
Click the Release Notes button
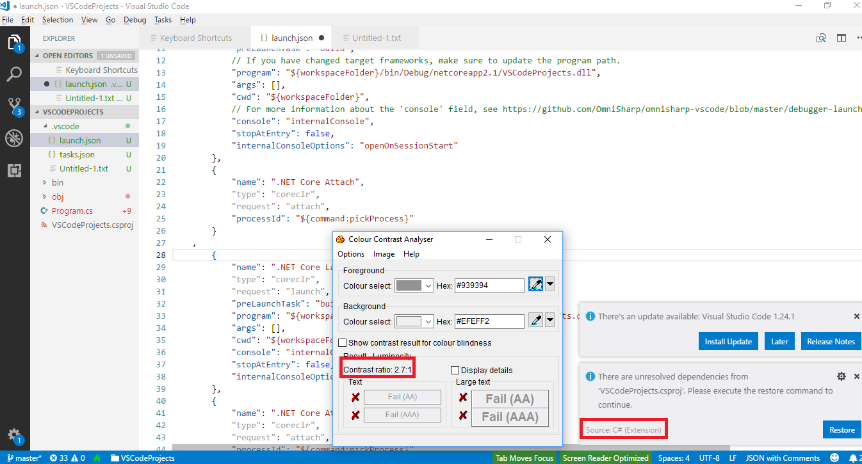coord(831,341)
